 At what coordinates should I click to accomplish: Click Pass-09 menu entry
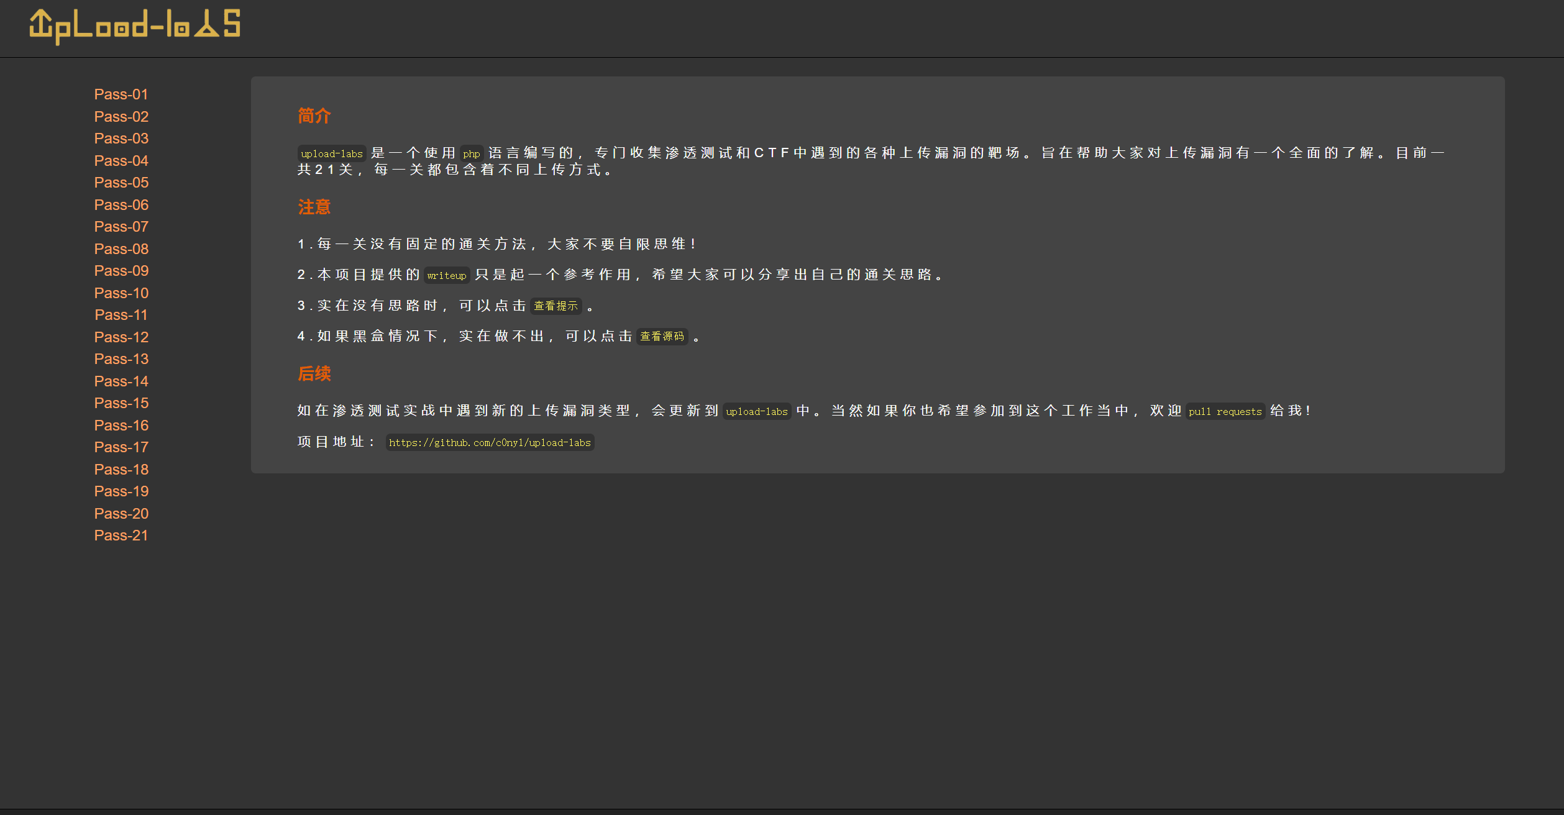121,271
